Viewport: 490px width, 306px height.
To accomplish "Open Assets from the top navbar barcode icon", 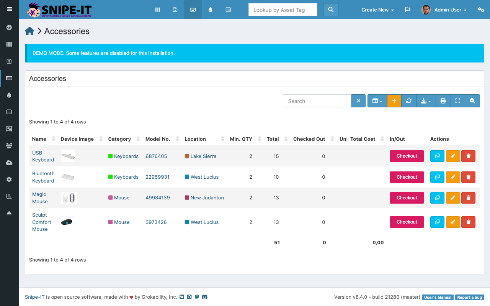I will click(157, 10).
